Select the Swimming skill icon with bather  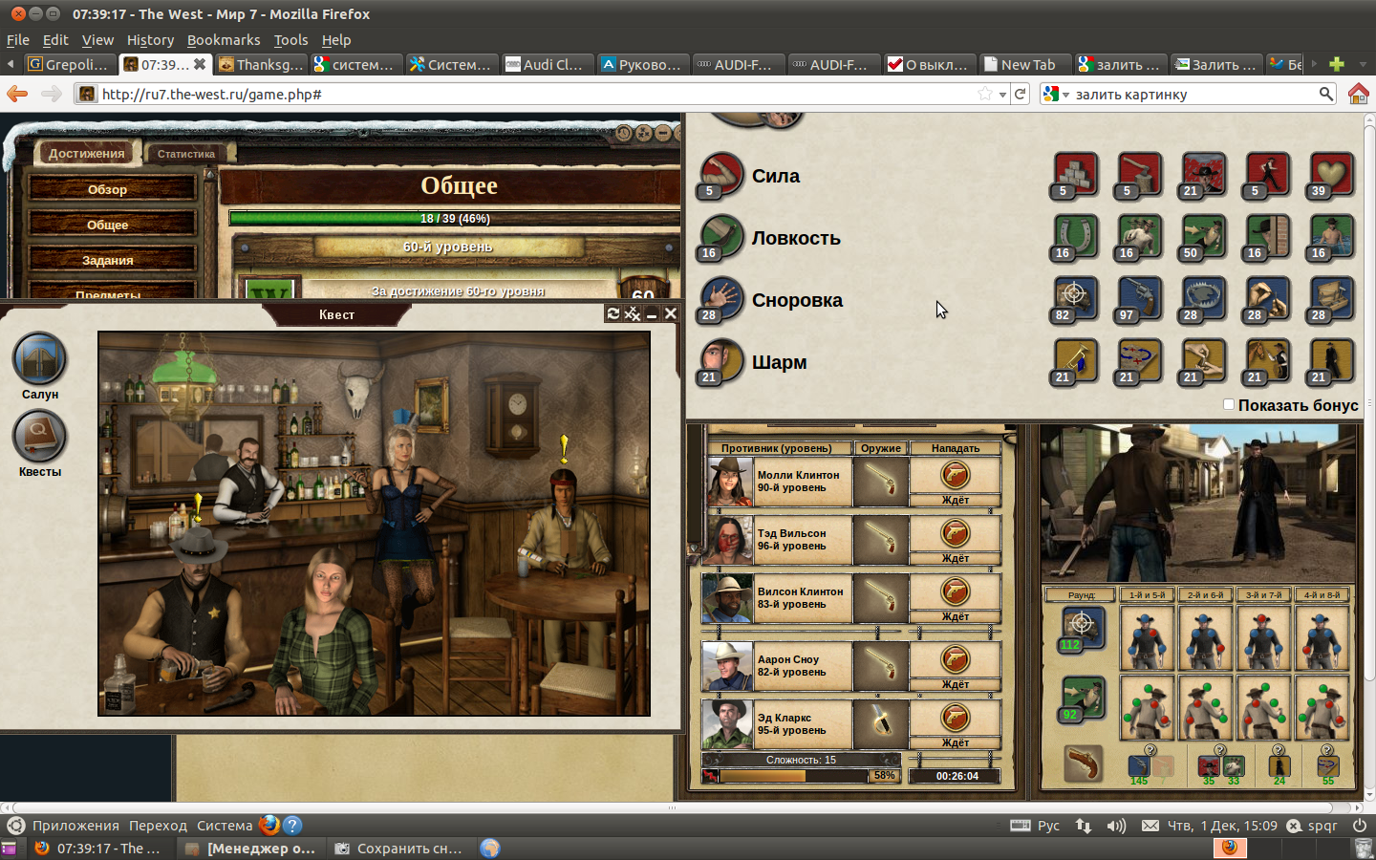pyautogui.click(x=1331, y=238)
